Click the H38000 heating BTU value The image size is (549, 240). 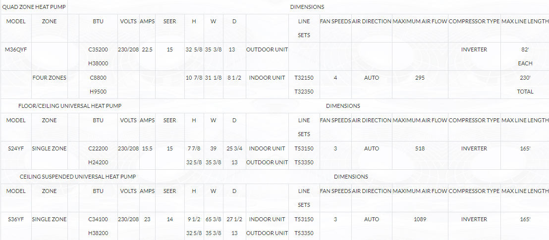[x=98, y=64]
